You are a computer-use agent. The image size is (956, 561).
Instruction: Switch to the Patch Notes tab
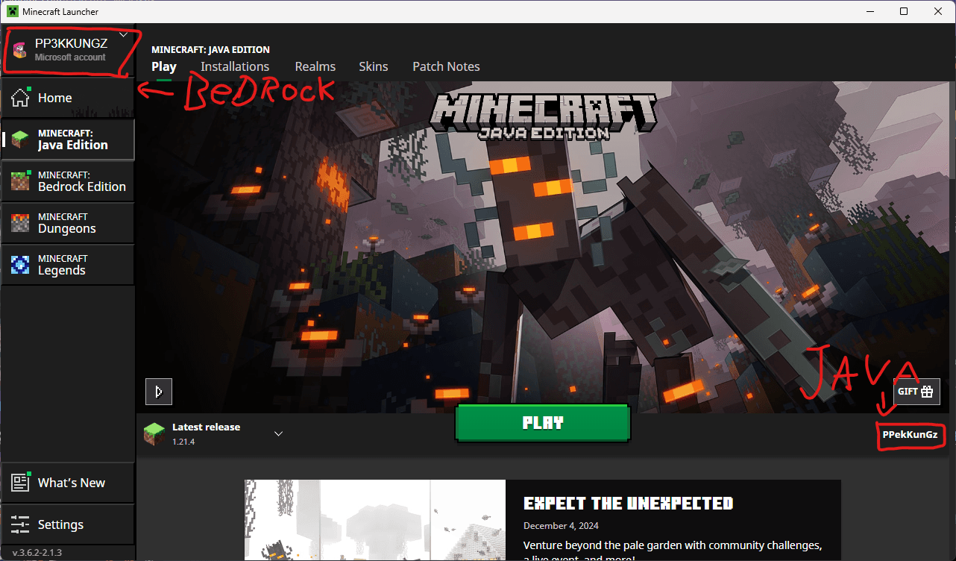click(446, 66)
